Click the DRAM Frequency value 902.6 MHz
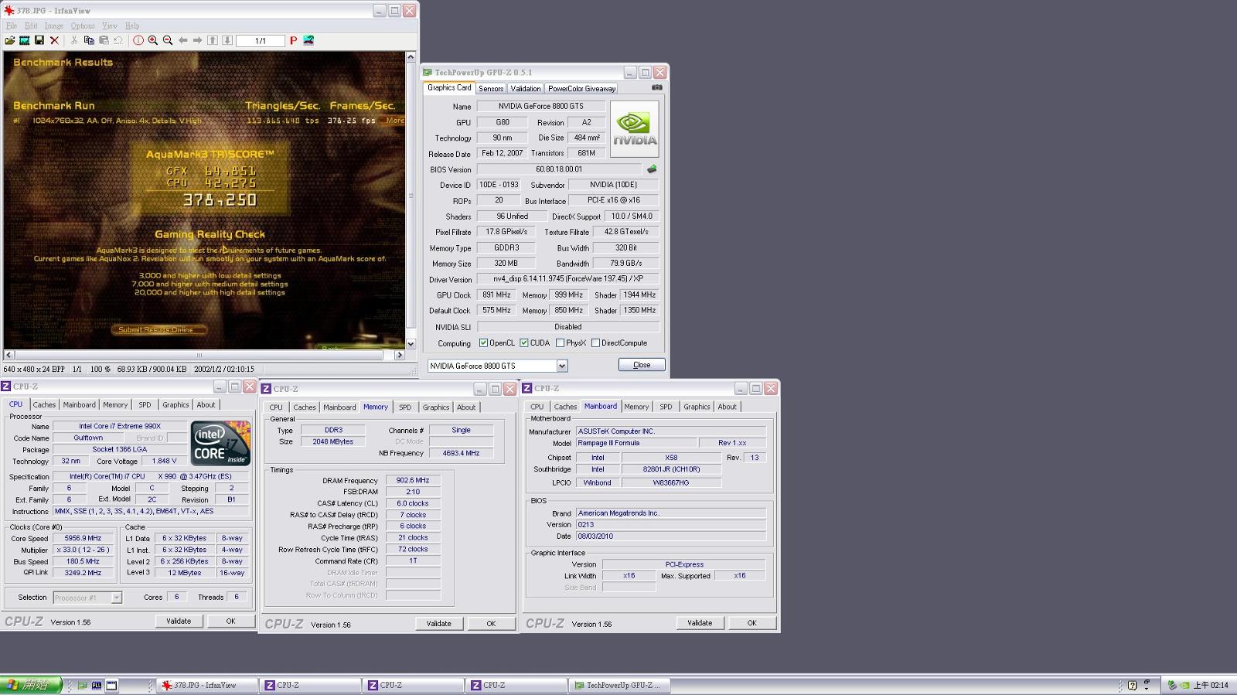 [x=413, y=480]
